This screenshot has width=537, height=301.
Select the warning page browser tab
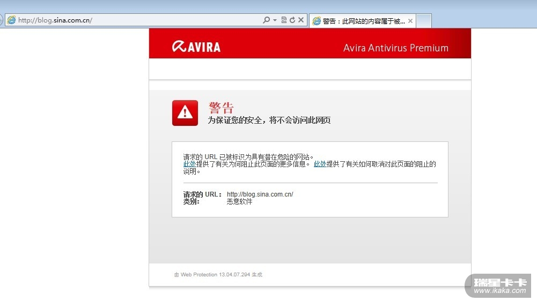[x=363, y=21]
